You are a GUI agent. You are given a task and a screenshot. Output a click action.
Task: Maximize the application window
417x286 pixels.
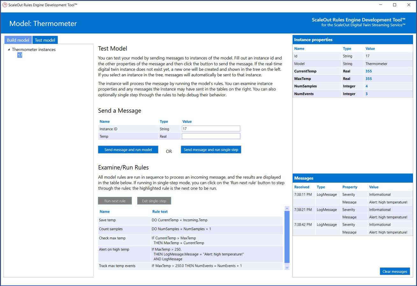point(395,5)
